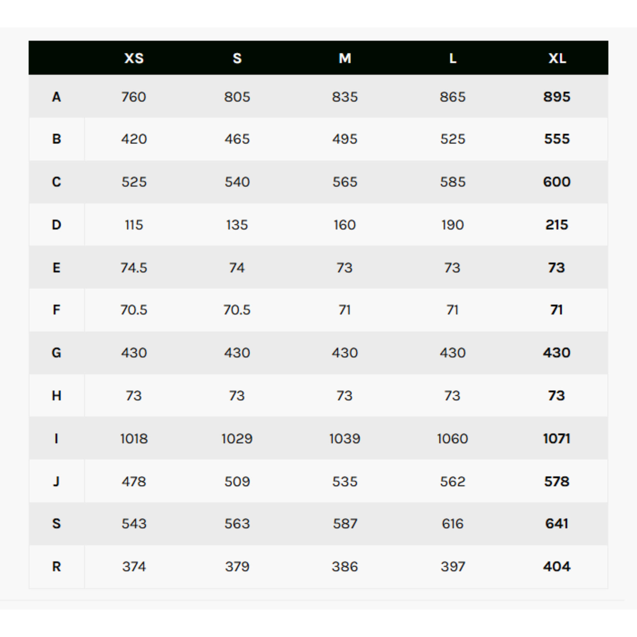Screen dimensions: 637x637
Task: Click the 160 cell in row D
Action: click(345, 225)
